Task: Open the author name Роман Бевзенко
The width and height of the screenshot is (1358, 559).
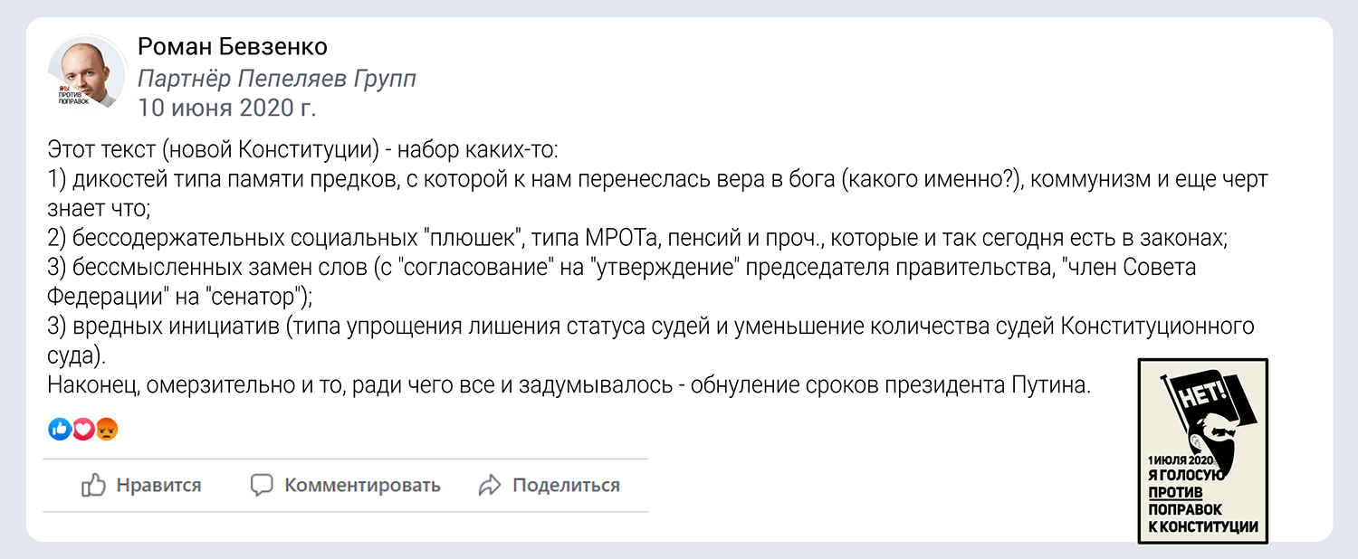Action: pos(233,46)
